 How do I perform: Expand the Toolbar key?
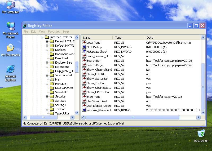(x=47, y=109)
